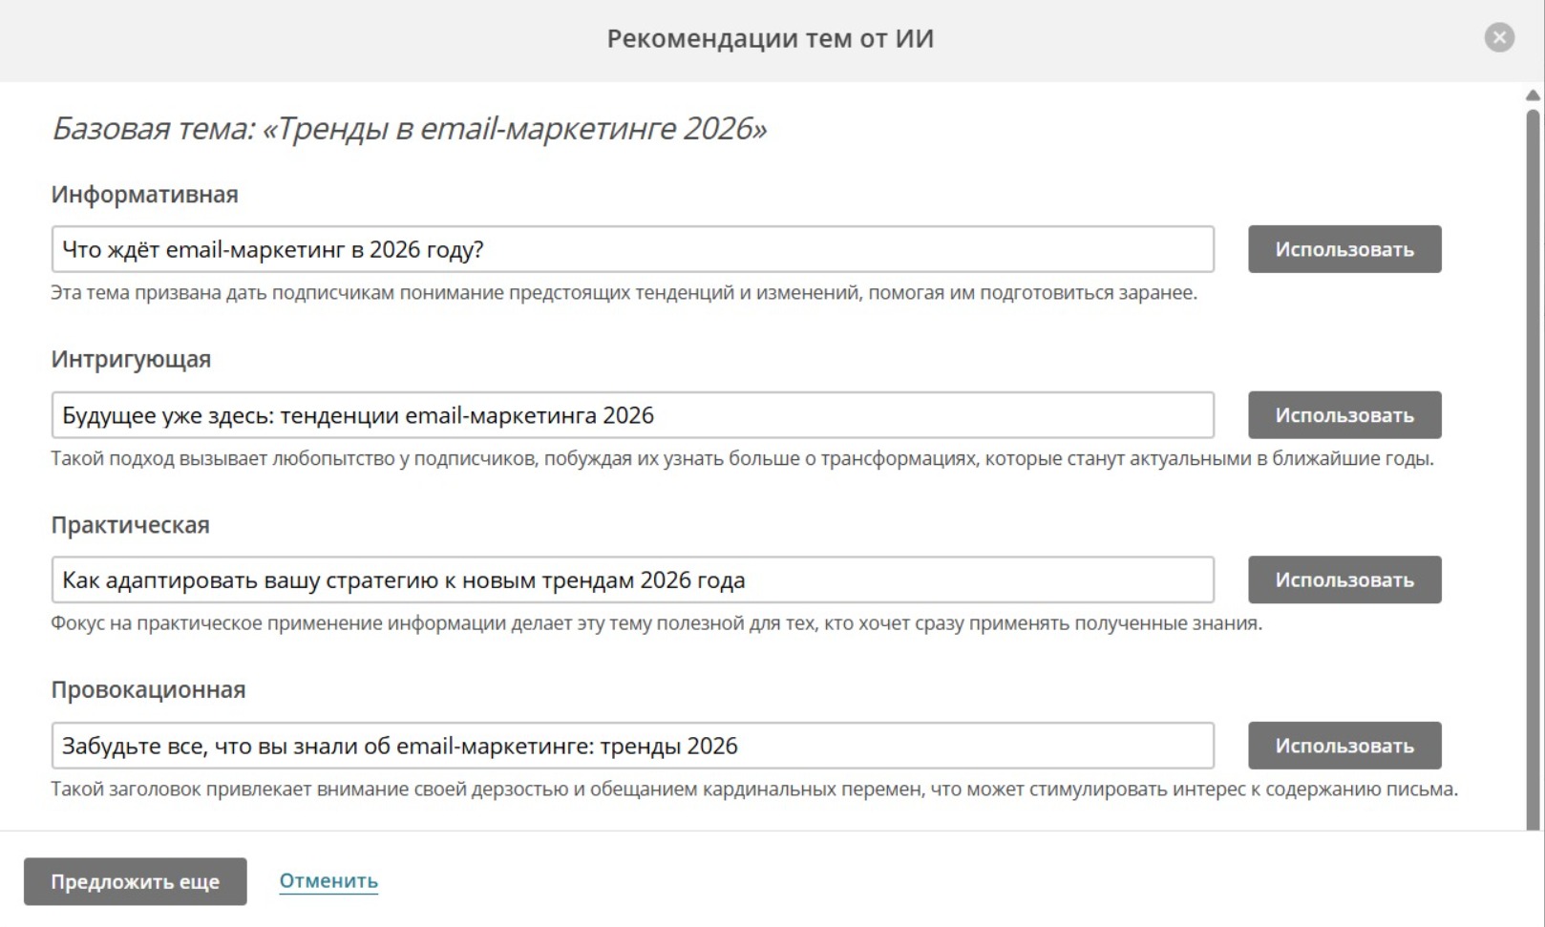Image resolution: width=1545 pixels, height=927 pixels.
Task: Click the 'Практическая' section label
Action: [x=130, y=525]
